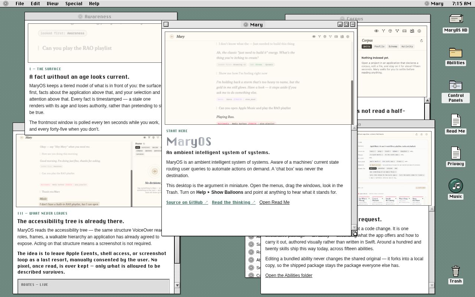This screenshot has width=475, height=297.
Task: Toggle the eye icon in the Mary window preview
Action: point(314,36)
